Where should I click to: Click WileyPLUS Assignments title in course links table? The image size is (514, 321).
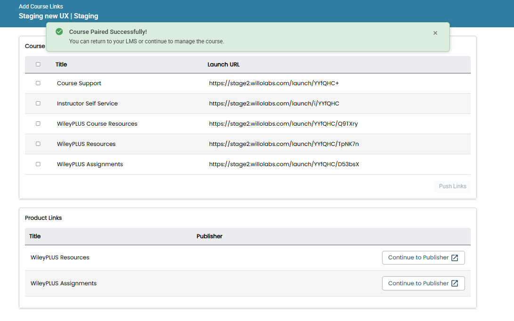(x=90, y=164)
